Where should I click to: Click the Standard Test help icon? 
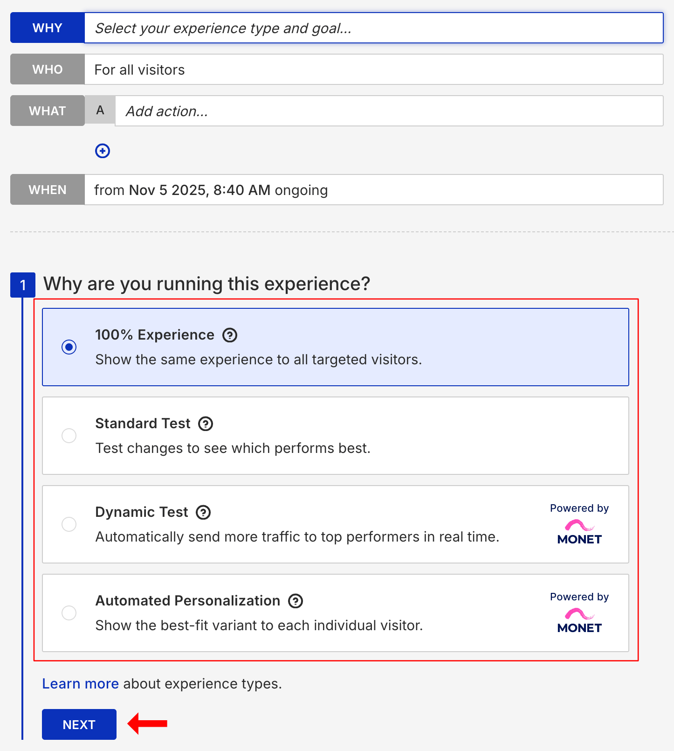click(x=206, y=424)
